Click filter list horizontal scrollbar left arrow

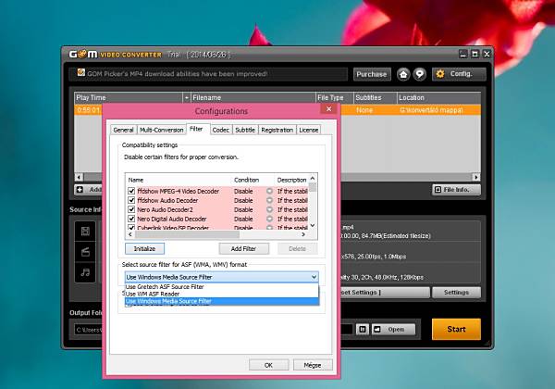tap(130, 234)
